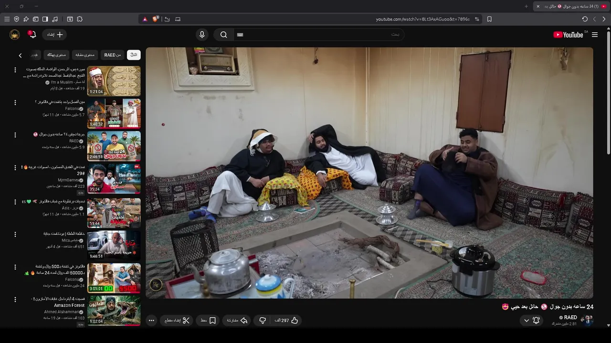The width and height of the screenshot is (611, 343).
Task: Open options menu for Amazon Forest video
Action: tap(15, 300)
